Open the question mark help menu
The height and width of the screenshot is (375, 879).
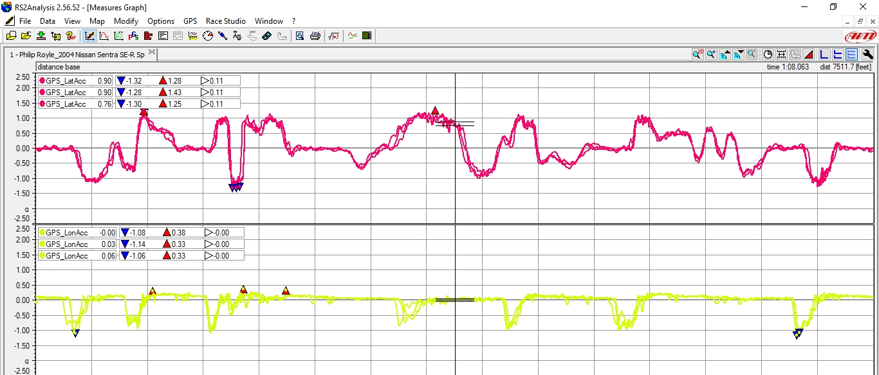(x=294, y=21)
